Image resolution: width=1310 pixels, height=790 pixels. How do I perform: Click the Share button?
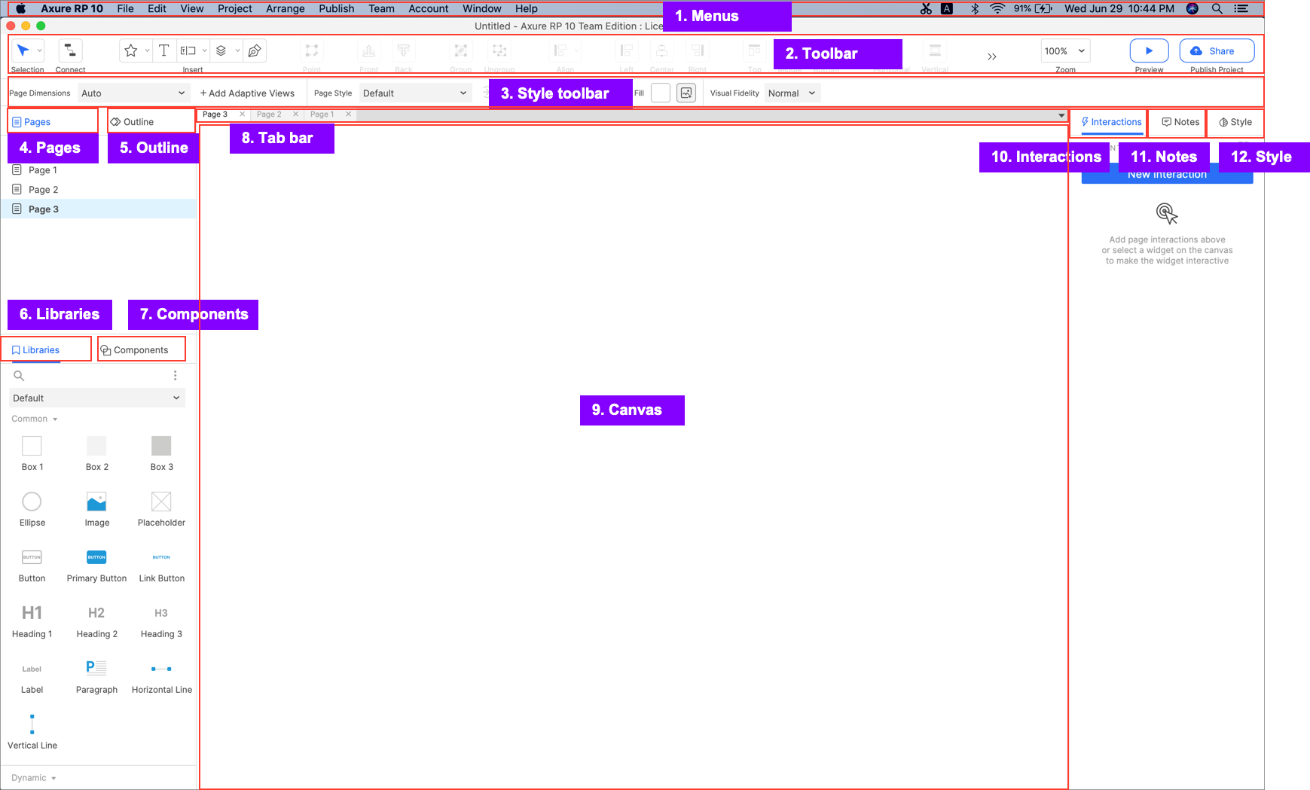1217,51
